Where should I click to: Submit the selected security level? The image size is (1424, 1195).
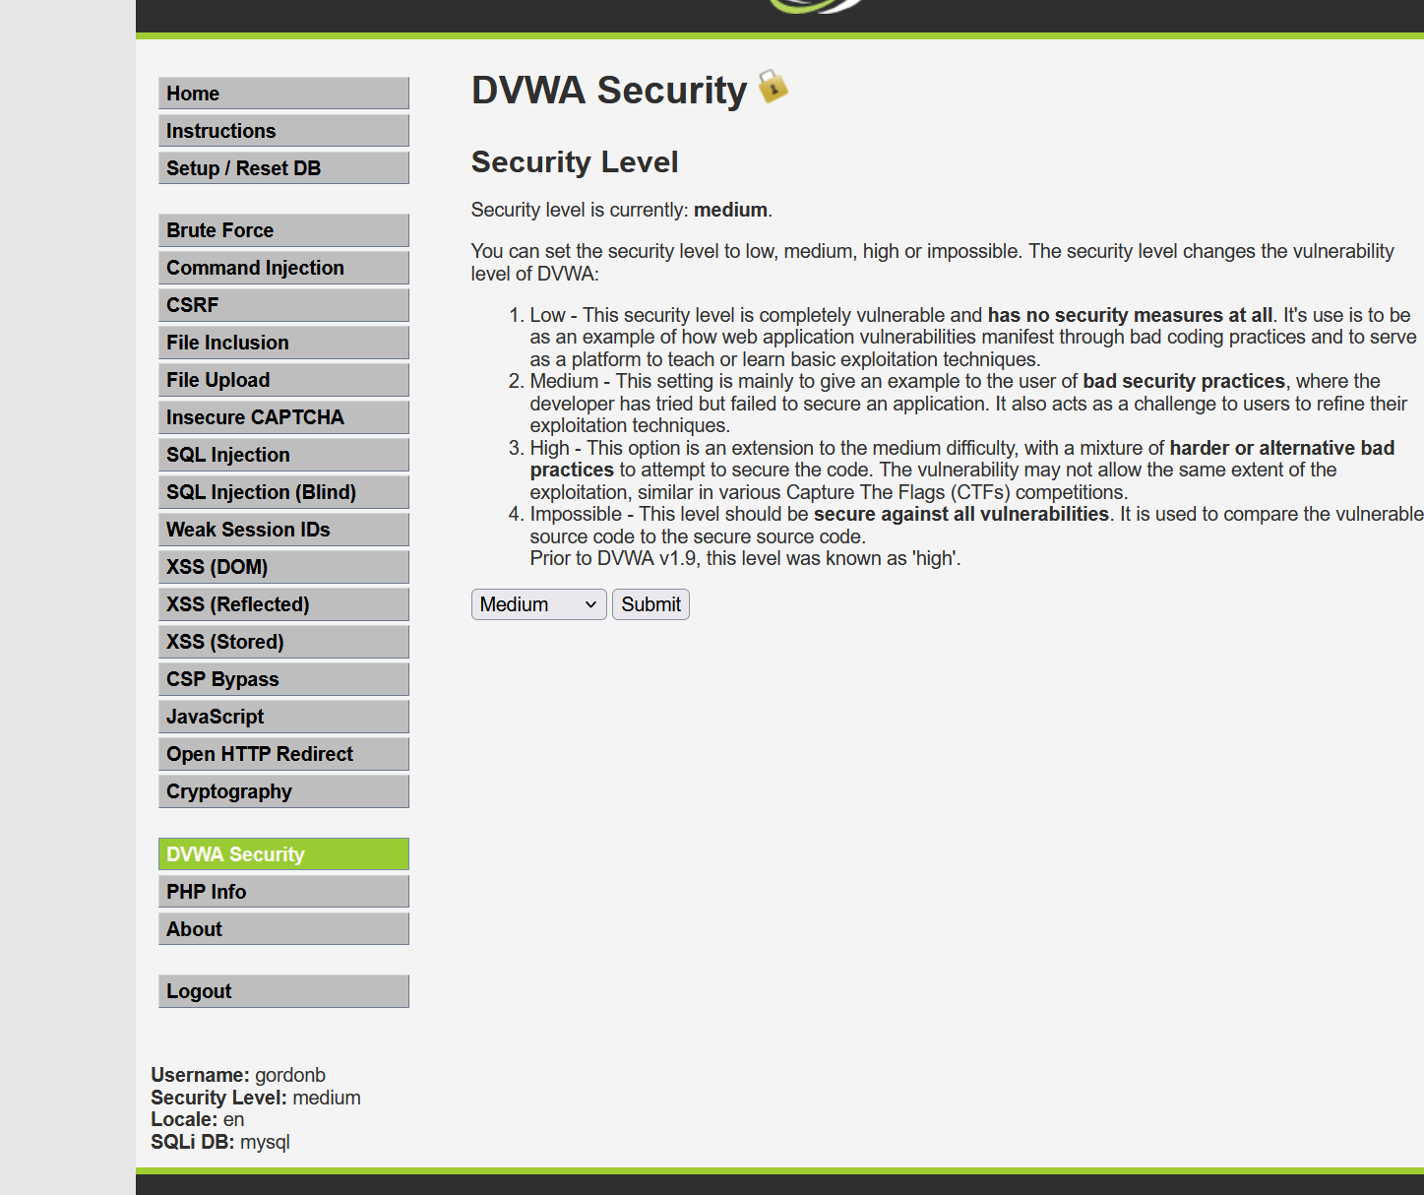click(x=650, y=604)
